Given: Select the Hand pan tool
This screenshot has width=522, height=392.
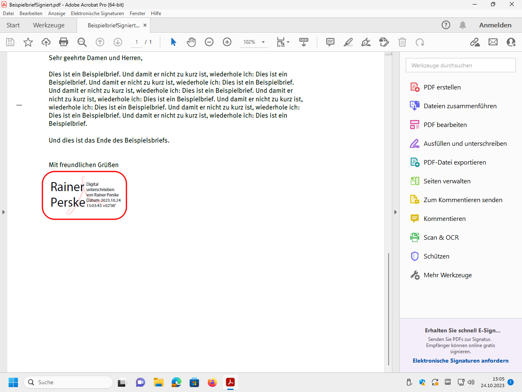Looking at the screenshot, I should pos(191,42).
